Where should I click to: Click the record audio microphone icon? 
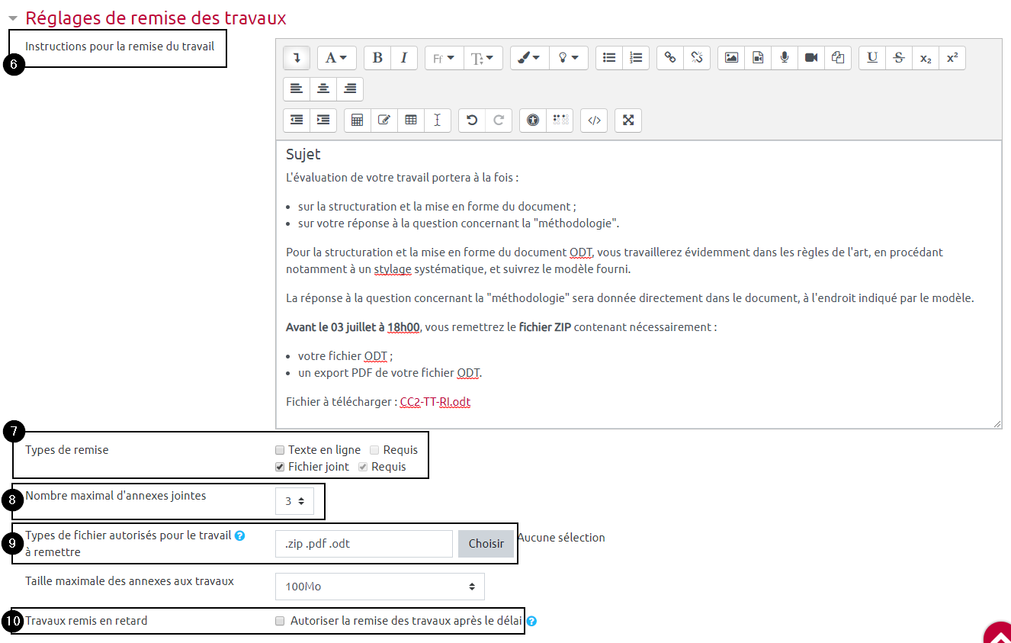785,58
